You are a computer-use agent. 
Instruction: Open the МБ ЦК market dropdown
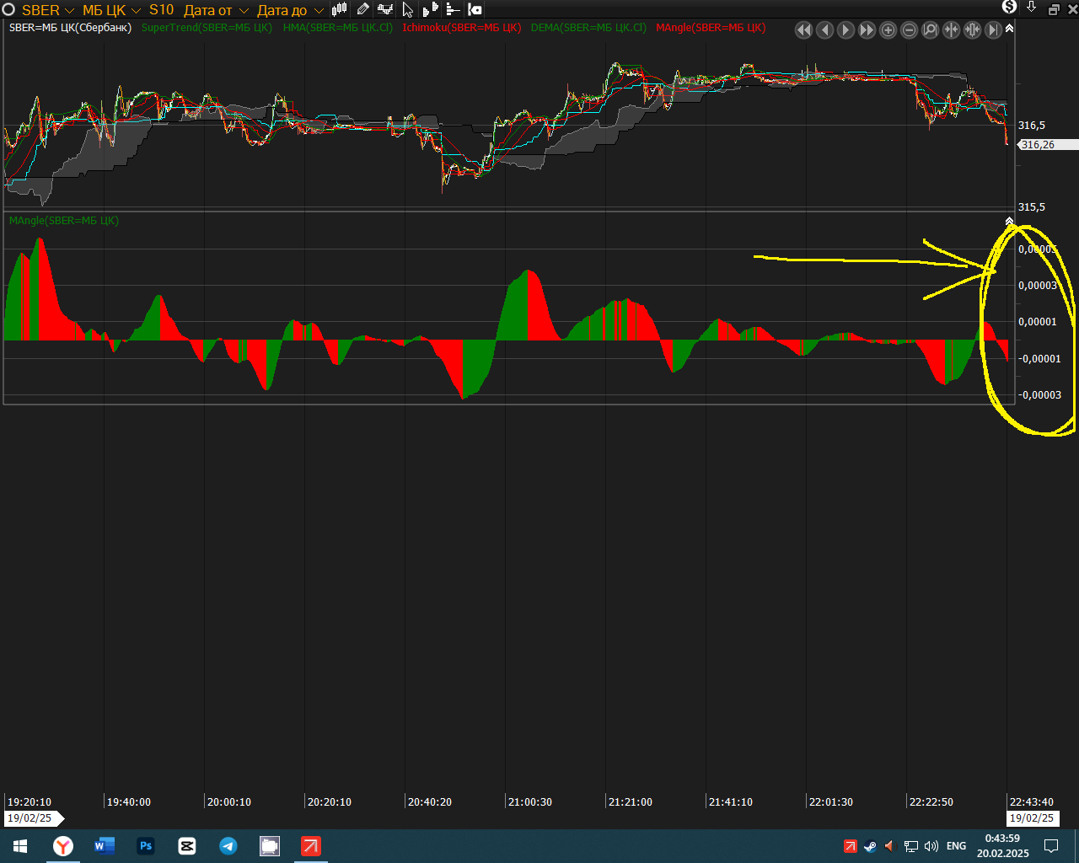click(x=111, y=10)
